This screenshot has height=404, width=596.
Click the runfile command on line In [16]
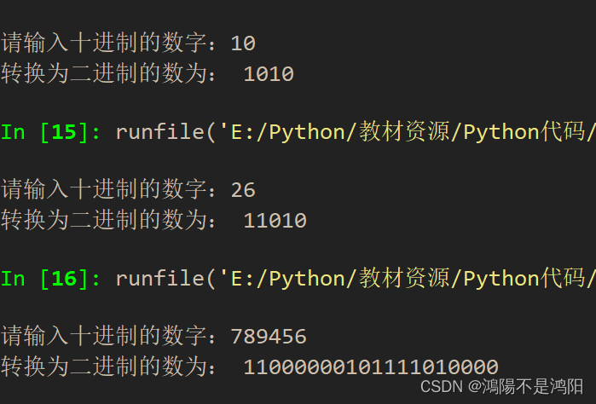356,279
